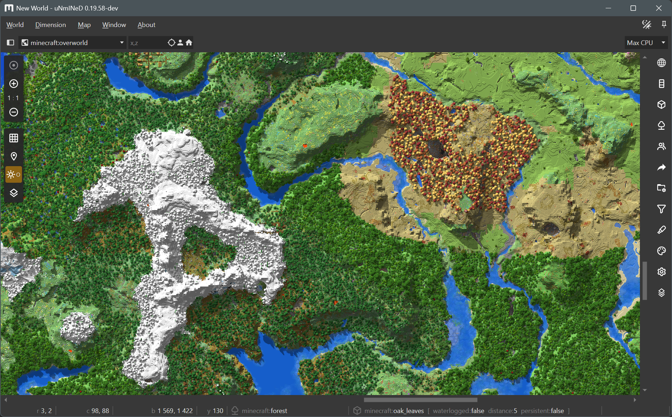Reset zoom with the 1:1 button

[14, 98]
